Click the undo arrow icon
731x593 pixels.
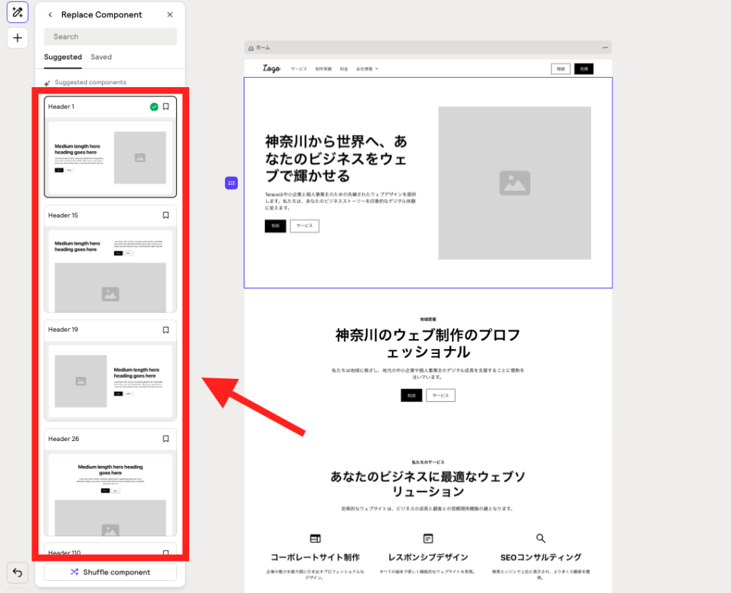click(17, 572)
